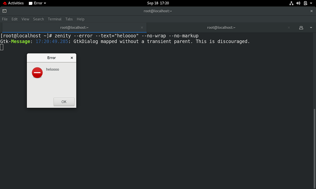Click the zenity command line text
316x189 pixels.
(x=127, y=36)
